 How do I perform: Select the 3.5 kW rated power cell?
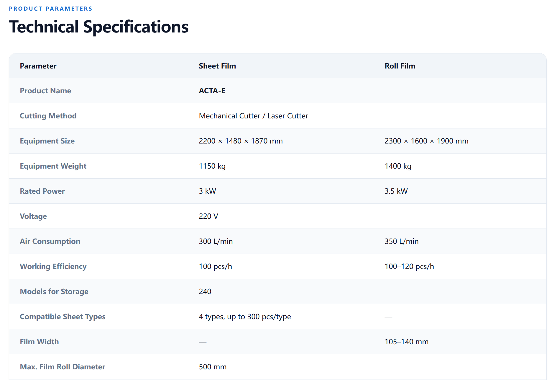[396, 191]
